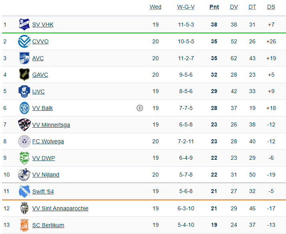Sort by the W-G-V column header
286x234 pixels.
click(186, 7)
